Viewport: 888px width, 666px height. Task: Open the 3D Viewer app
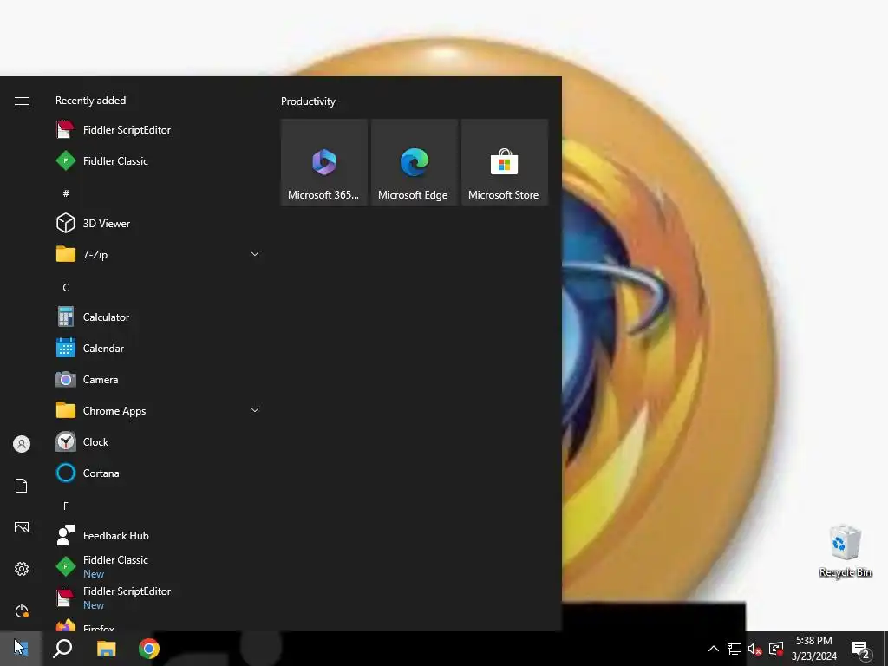tap(159, 223)
